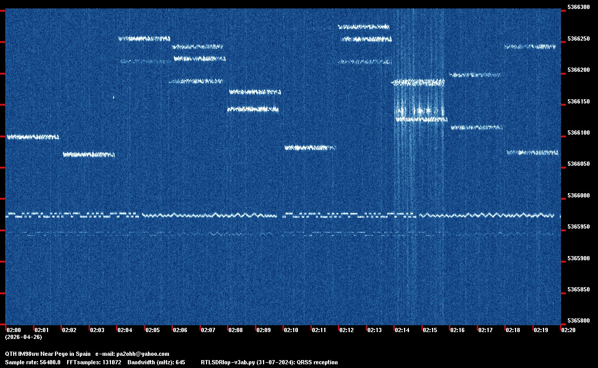Image resolution: width=598 pixels, height=368 pixels.
Task: Click the Sample rate 56400.0 text
Action: click(33, 362)
